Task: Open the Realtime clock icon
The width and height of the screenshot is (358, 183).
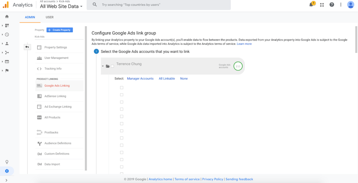Action: click(7, 35)
